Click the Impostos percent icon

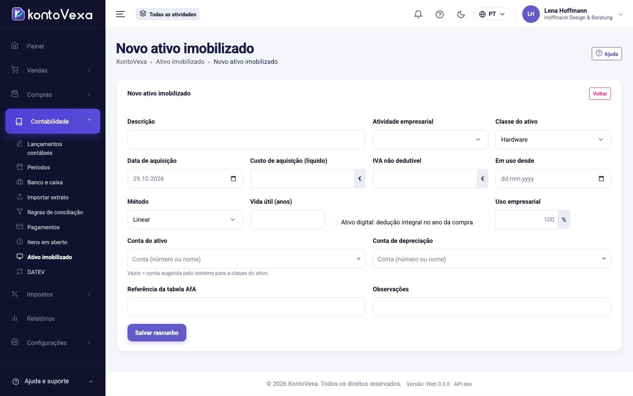pyautogui.click(x=15, y=293)
